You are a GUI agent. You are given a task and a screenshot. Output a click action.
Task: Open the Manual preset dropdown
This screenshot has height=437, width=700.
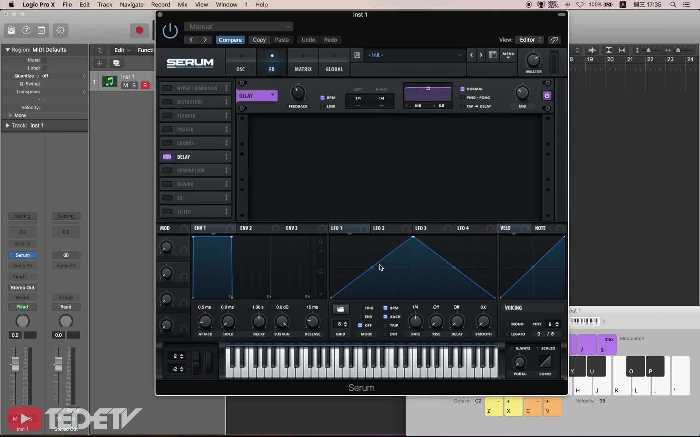tap(239, 27)
